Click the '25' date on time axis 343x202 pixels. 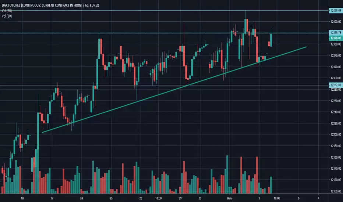click(111, 198)
